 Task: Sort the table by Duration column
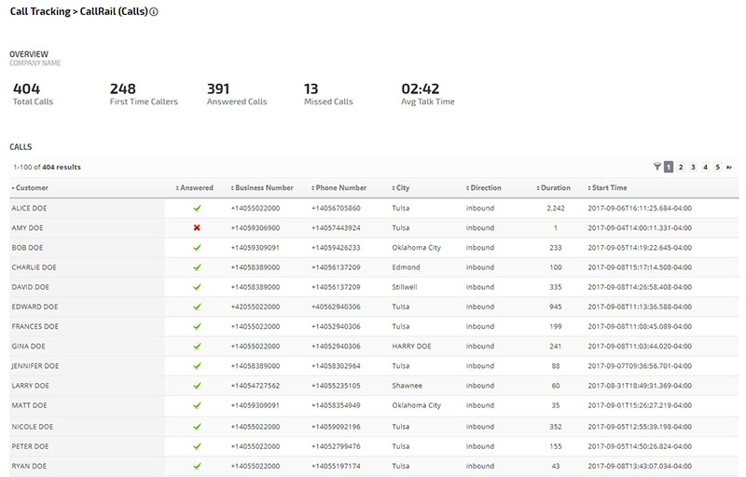point(556,188)
